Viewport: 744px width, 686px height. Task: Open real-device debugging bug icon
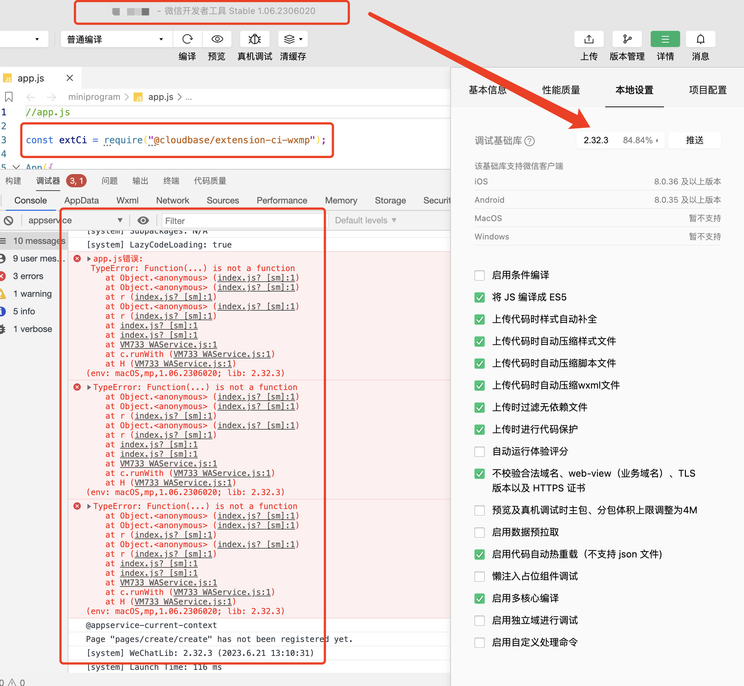[x=255, y=39]
